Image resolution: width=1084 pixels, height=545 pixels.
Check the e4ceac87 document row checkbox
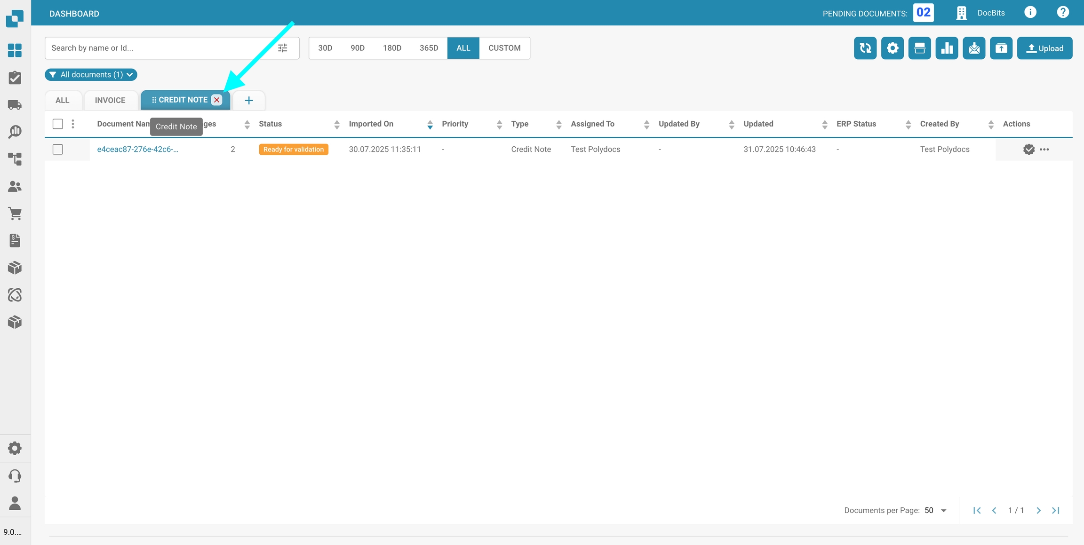(x=58, y=150)
